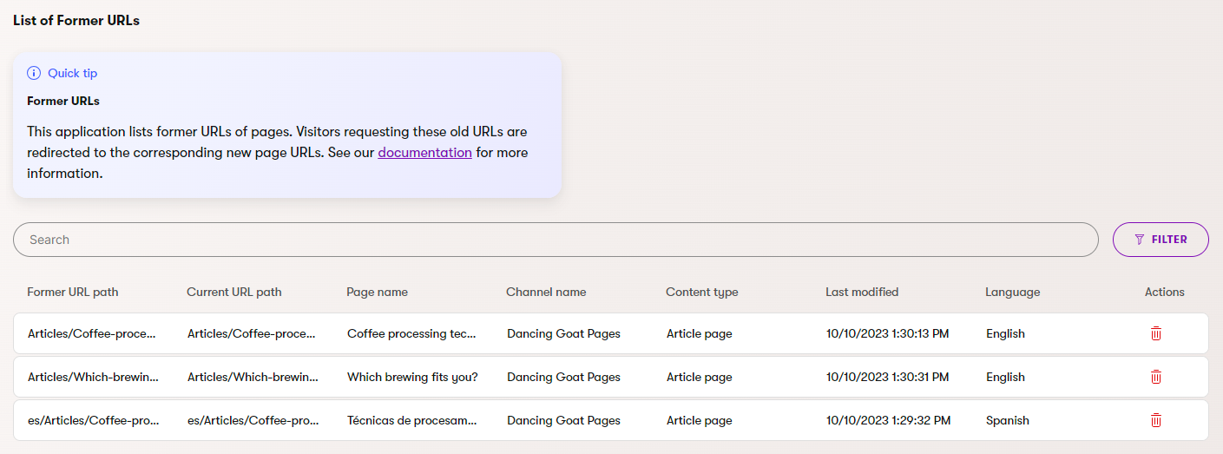
Task: Open the documentation link
Action: 424,153
